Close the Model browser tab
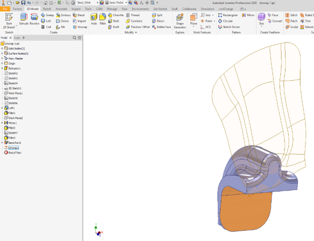This screenshot has height=241, width=314. [x=10, y=38]
